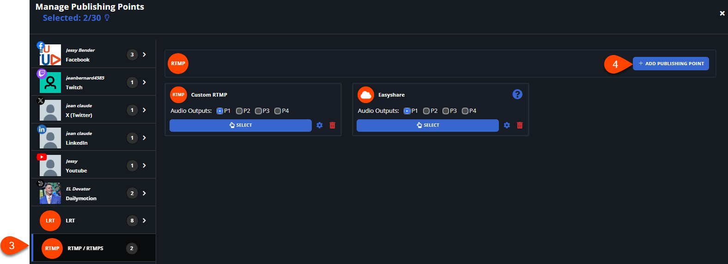The image size is (728, 264).
Task: Click the LRT circular icon in sidebar
Action: point(50,221)
